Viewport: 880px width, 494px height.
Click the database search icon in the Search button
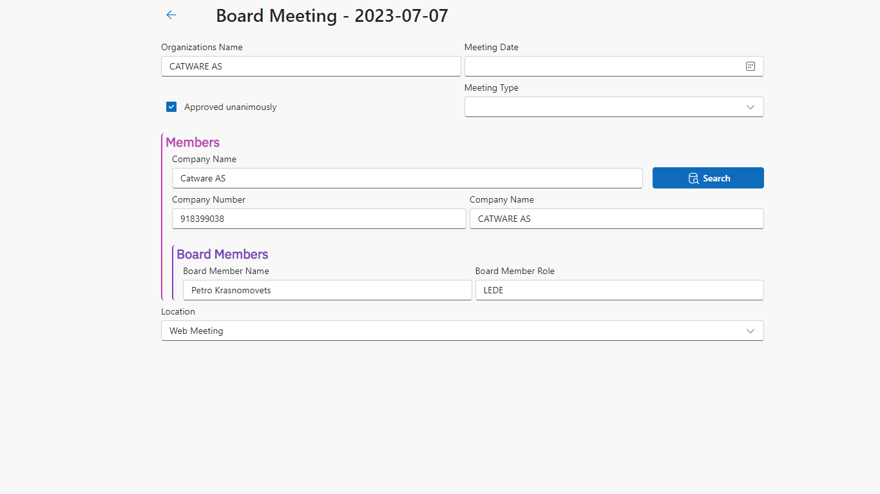[693, 178]
